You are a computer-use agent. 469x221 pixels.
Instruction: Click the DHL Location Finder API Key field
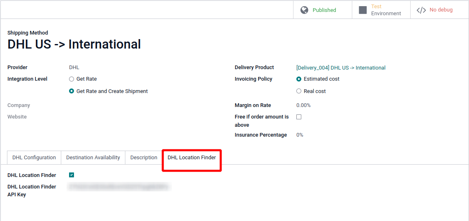pyautogui.click(x=120, y=187)
